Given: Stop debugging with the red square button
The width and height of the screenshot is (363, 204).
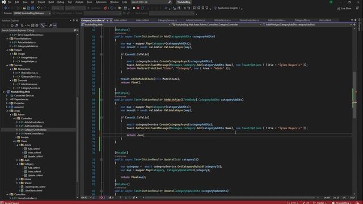Looking at the screenshot, I should tap(138, 8).
